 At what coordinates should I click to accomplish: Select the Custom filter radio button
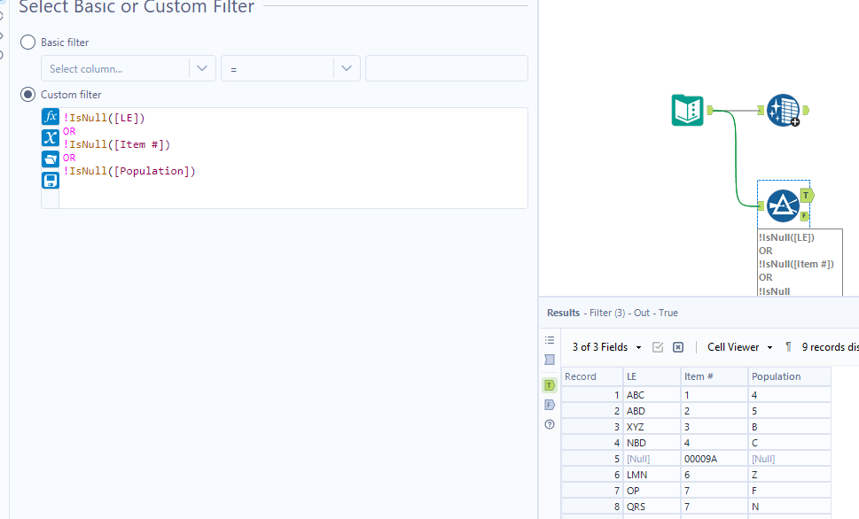[27, 94]
